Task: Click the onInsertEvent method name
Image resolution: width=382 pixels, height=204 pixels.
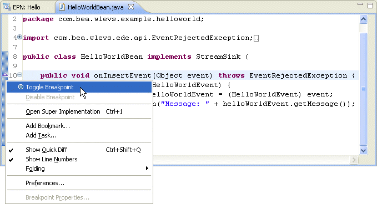Action: pos(123,75)
